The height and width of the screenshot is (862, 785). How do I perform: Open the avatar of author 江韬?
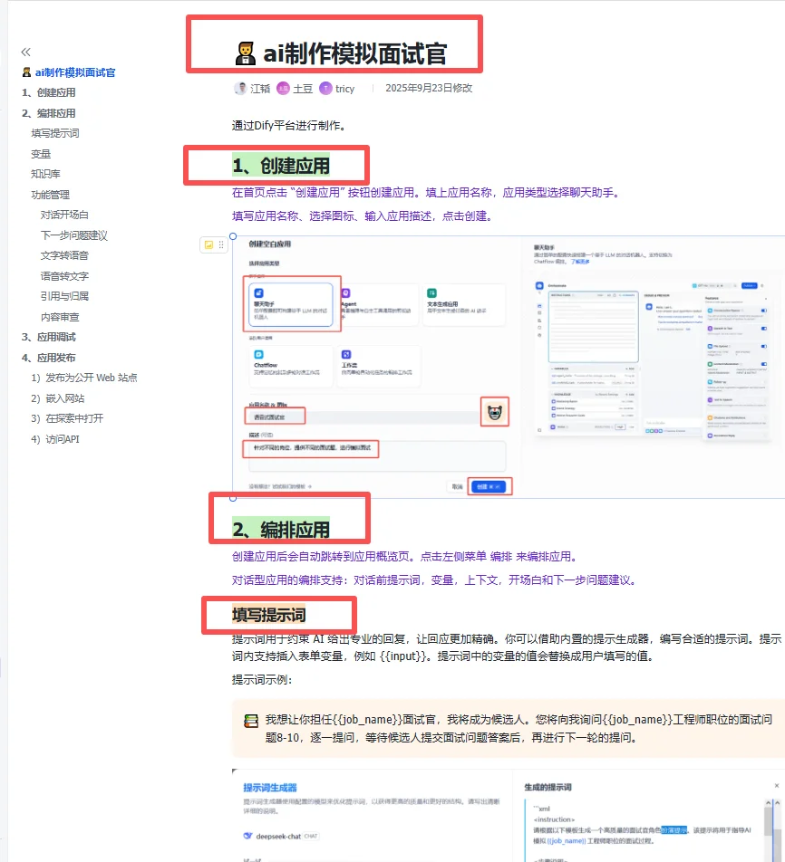tap(240, 89)
